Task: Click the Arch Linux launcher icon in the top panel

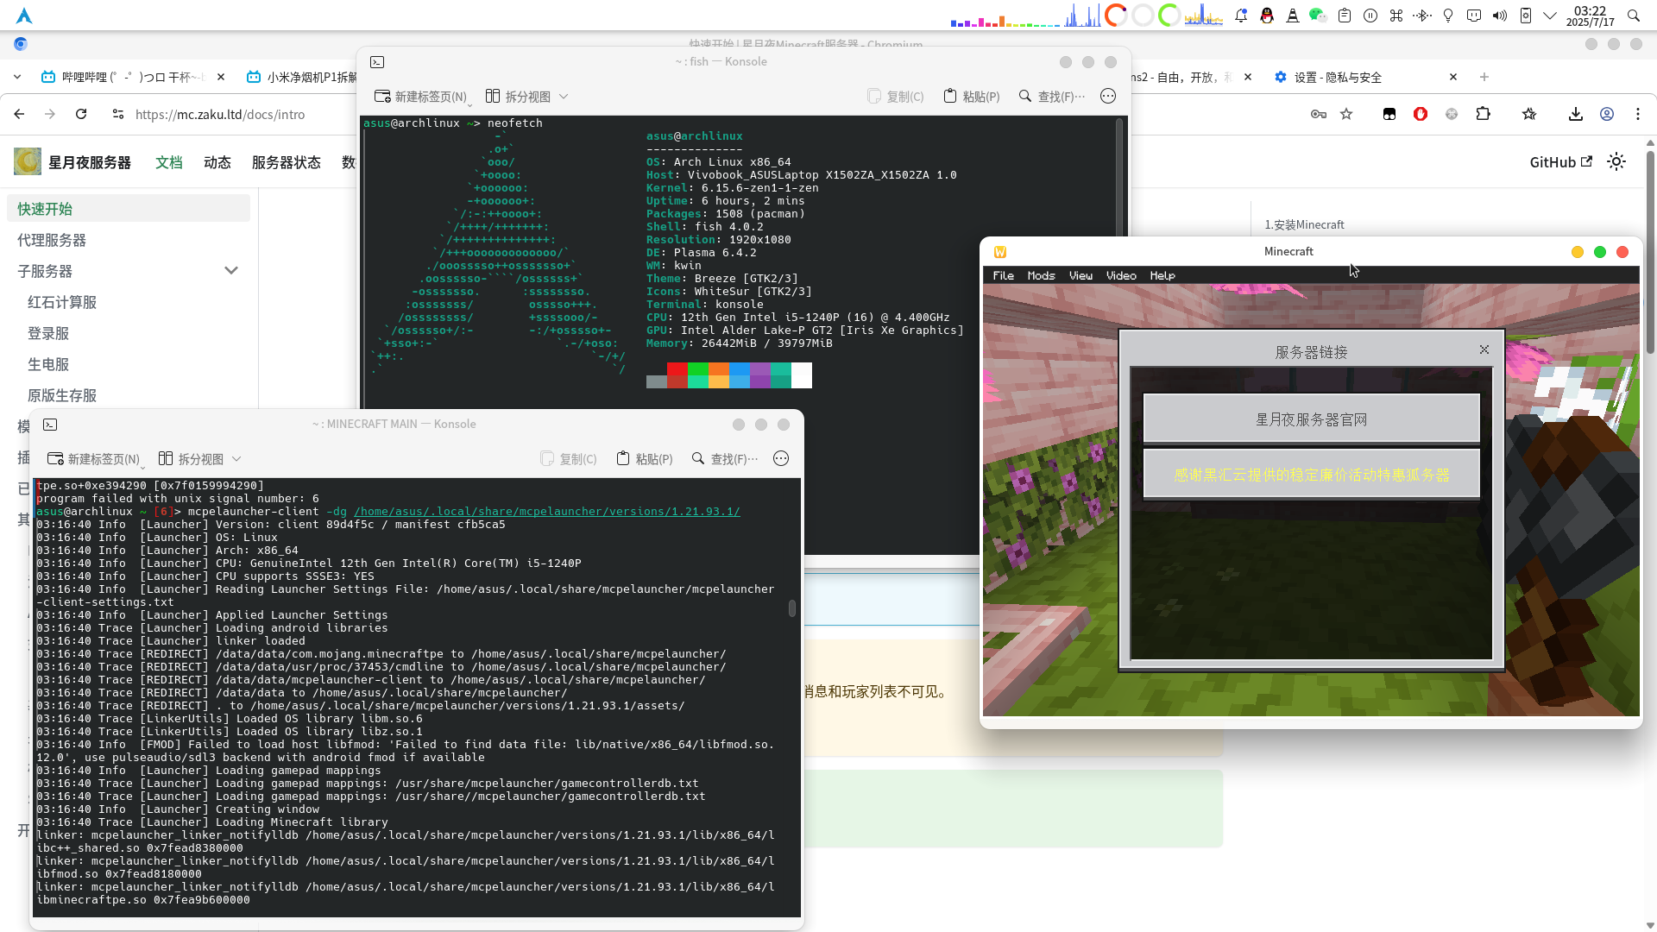Action: click(24, 16)
